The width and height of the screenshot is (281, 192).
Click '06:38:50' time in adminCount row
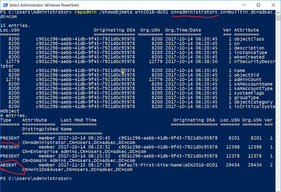pos(207,79)
